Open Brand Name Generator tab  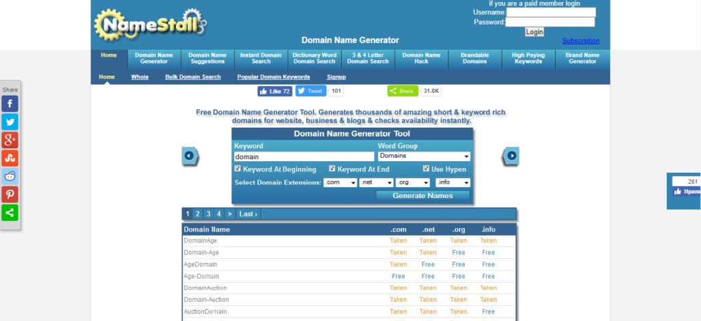click(x=583, y=59)
